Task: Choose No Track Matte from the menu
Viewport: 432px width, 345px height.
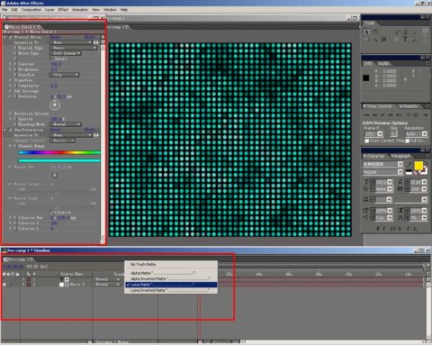Action: 171,265
